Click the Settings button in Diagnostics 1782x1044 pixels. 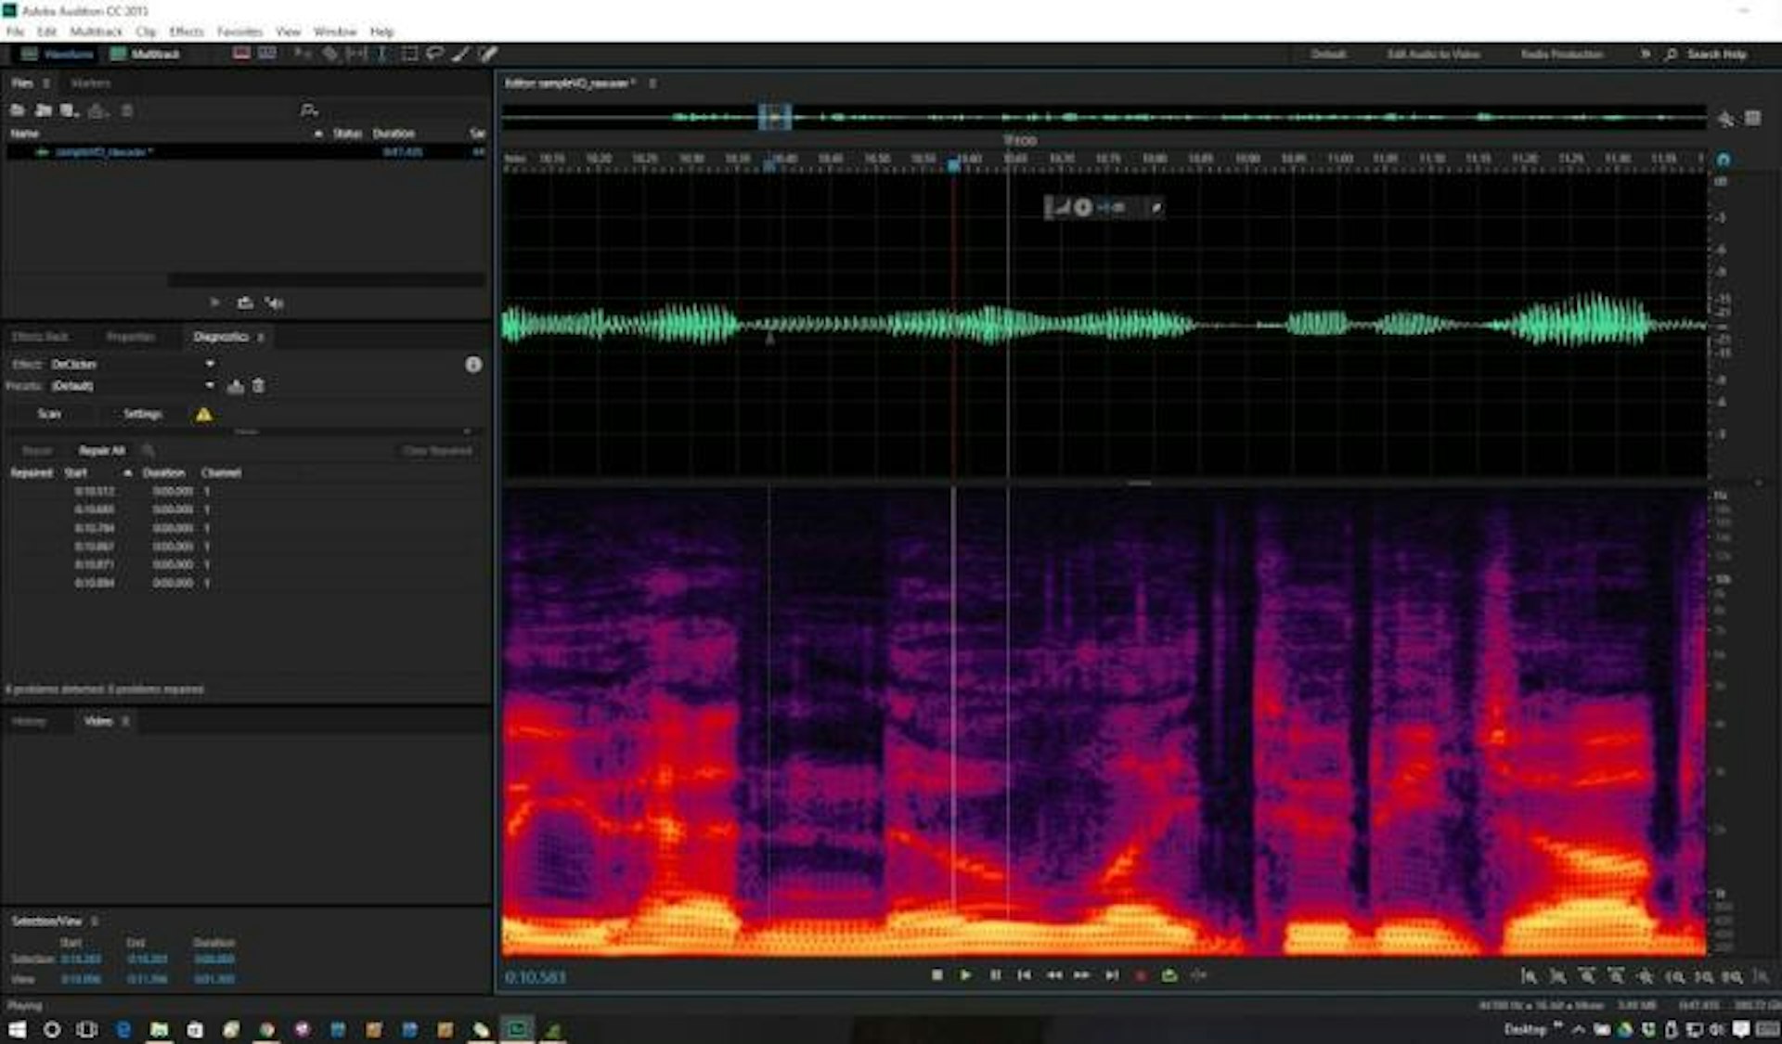143,414
